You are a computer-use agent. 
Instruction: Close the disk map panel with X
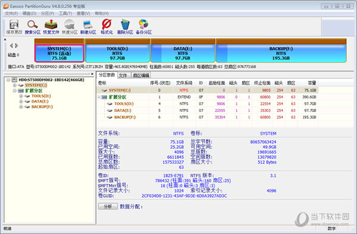(x=5, y=40)
